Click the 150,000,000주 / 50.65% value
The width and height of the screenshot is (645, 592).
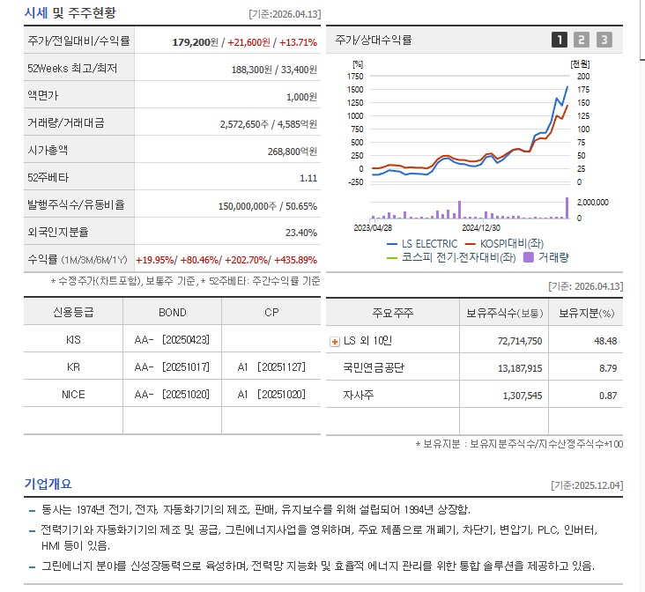pos(267,206)
